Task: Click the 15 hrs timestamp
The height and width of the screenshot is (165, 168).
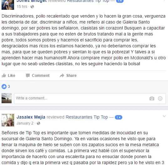Action: pos(22,7)
